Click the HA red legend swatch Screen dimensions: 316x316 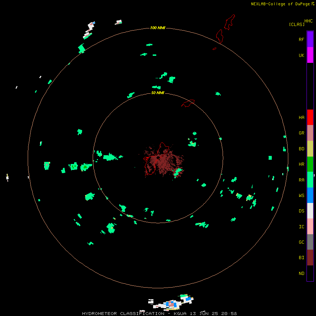[x=310, y=117]
